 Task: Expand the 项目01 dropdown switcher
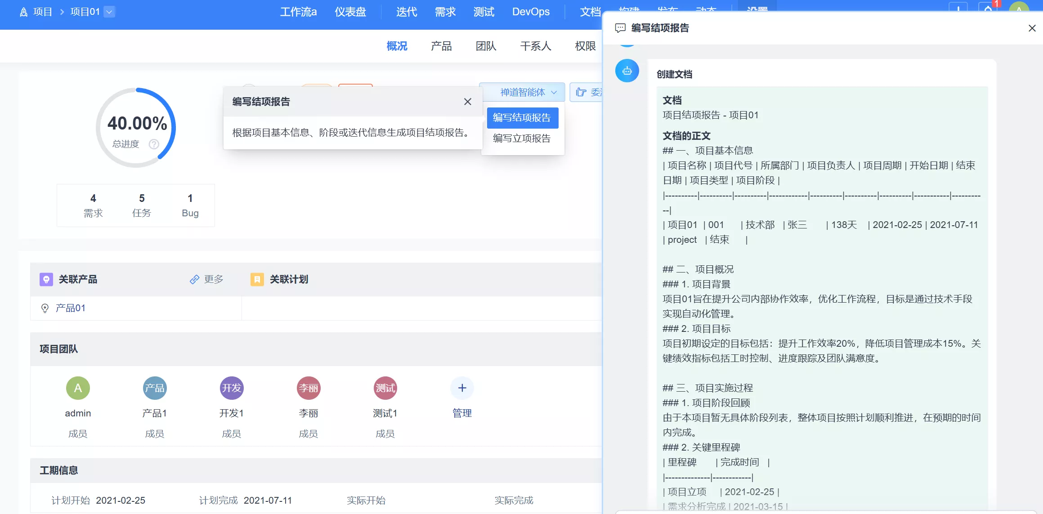coord(109,12)
